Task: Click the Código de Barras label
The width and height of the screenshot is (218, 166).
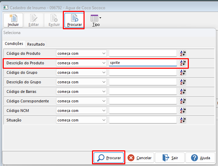Action: tap(21, 92)
